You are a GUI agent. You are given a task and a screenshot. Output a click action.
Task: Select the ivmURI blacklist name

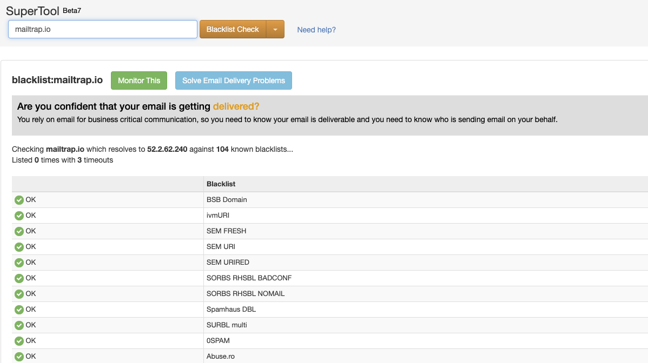tap(218, 216)
